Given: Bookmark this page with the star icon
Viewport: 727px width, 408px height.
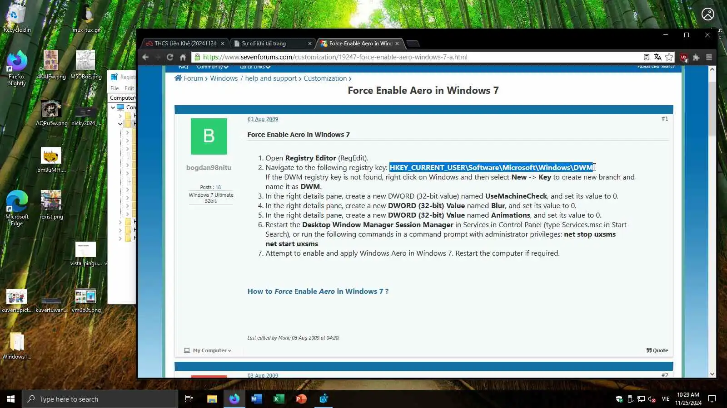Looking at the screenshot, I should [669, 57].
